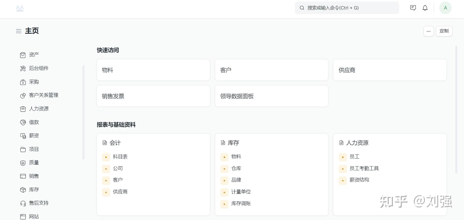Open the three-dot more options menu
464x220 pixels.
click(x=428, y=31)
